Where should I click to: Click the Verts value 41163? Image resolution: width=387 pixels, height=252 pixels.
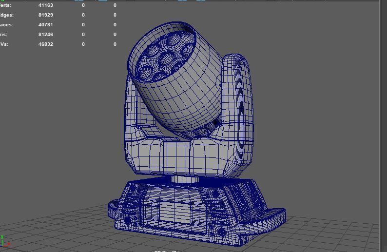(46, 5)
